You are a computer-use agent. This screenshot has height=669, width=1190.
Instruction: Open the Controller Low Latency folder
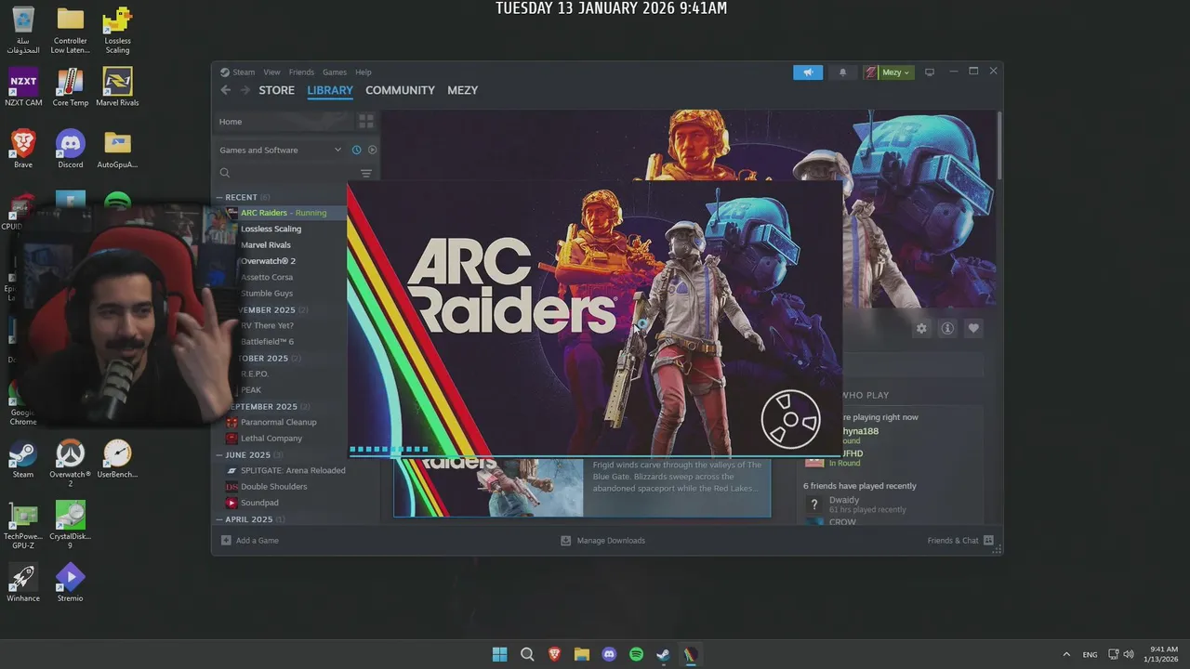tap(71, 30)
